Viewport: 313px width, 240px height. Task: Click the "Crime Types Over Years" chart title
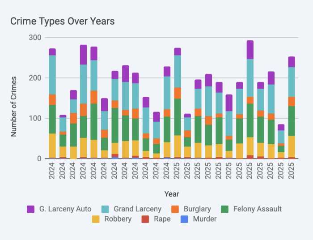coord(63,21)
